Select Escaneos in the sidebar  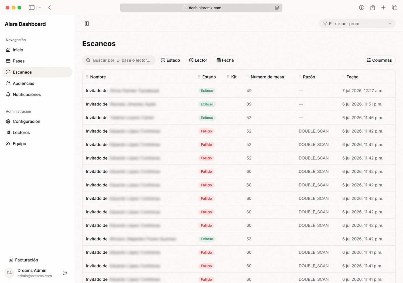(37, 72)
